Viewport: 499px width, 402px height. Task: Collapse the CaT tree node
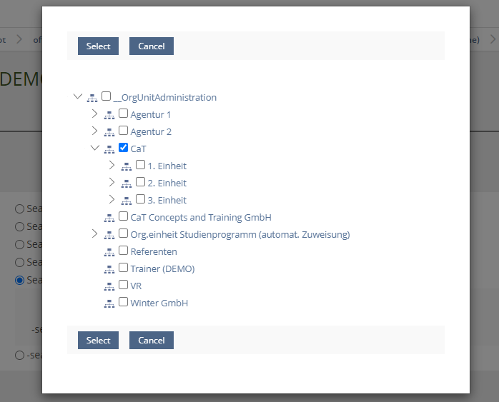94,149
